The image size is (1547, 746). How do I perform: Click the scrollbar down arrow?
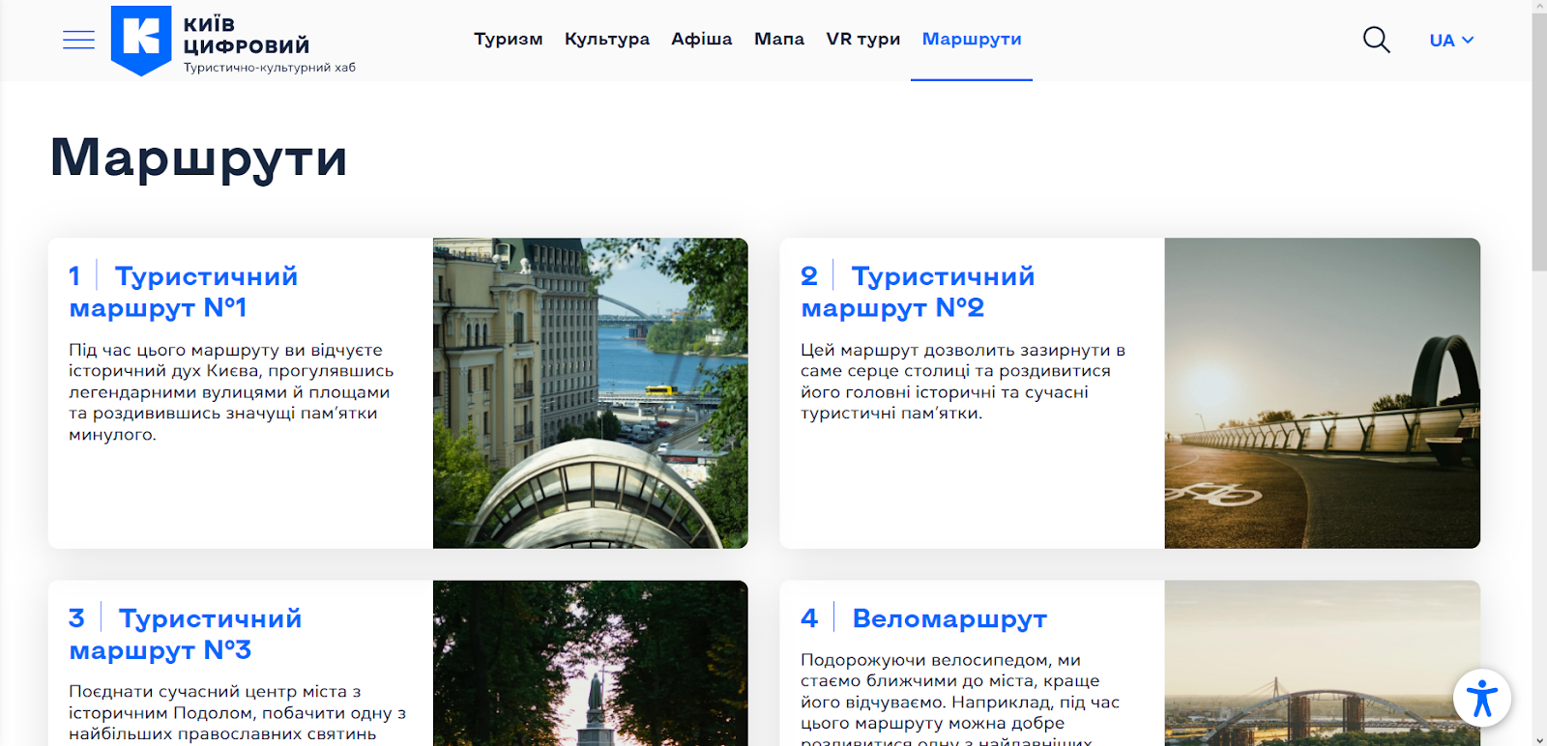pos(1539,739)
